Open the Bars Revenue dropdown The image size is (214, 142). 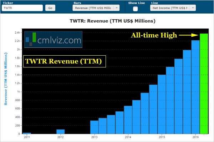(x=96, y=8)
